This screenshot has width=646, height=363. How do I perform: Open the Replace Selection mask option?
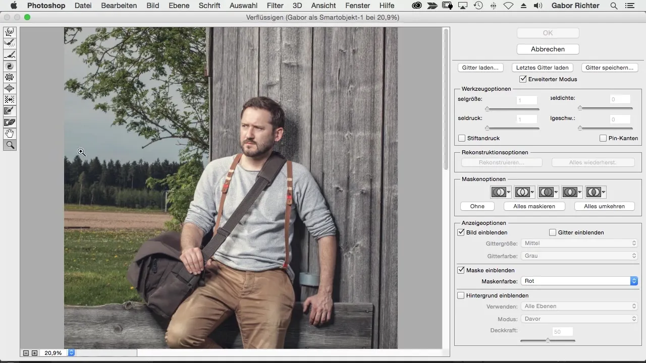pos(501,192)
